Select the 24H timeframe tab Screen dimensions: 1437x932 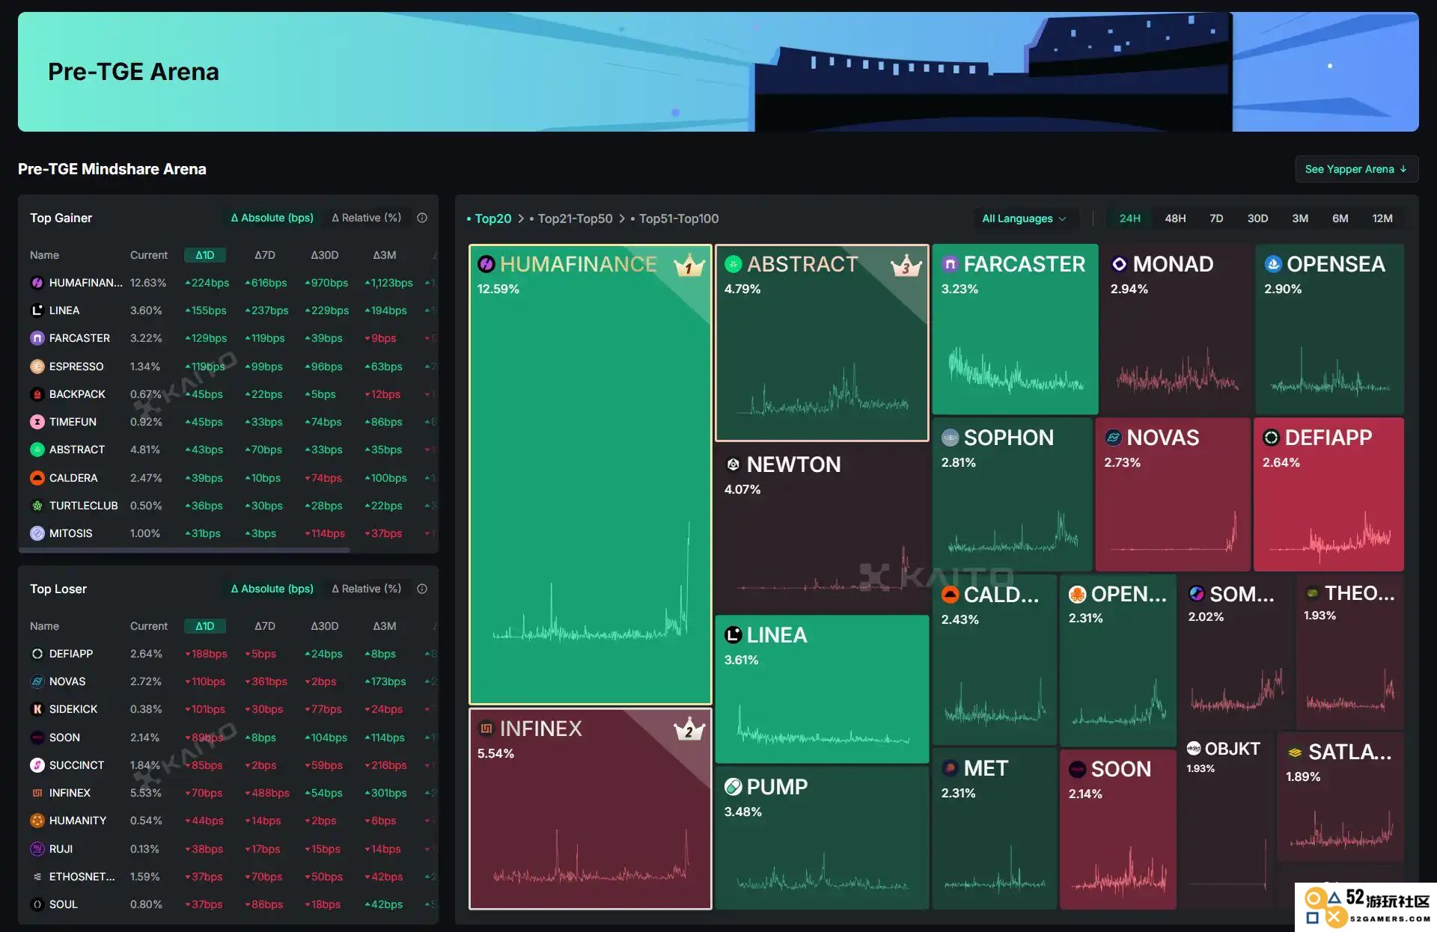tap(1130, 218)
